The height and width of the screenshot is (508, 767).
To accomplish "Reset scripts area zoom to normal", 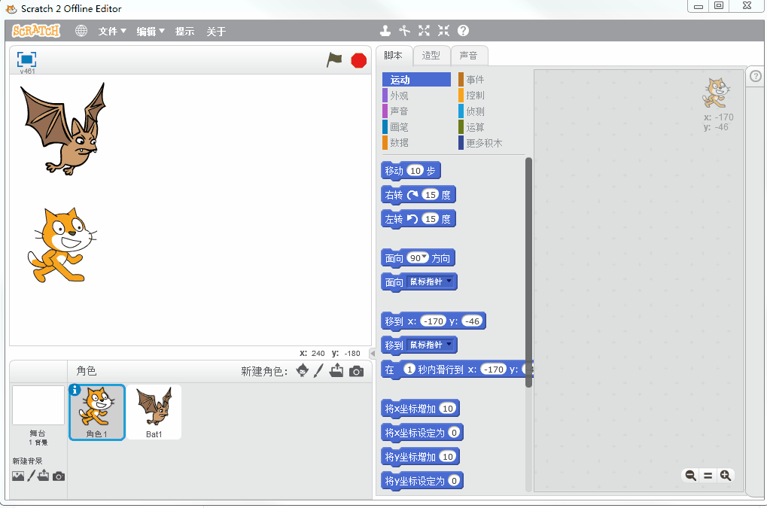I will [708, 475].
